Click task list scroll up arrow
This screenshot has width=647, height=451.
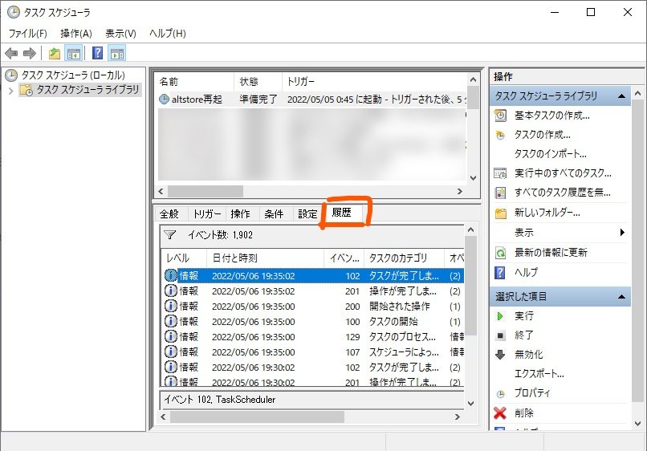[474, 79]
